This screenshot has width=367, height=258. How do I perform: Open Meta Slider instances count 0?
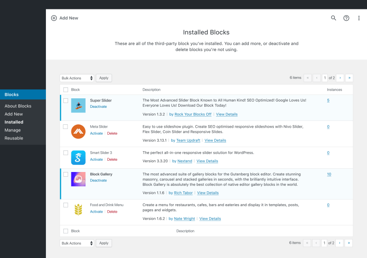[328, 127]
